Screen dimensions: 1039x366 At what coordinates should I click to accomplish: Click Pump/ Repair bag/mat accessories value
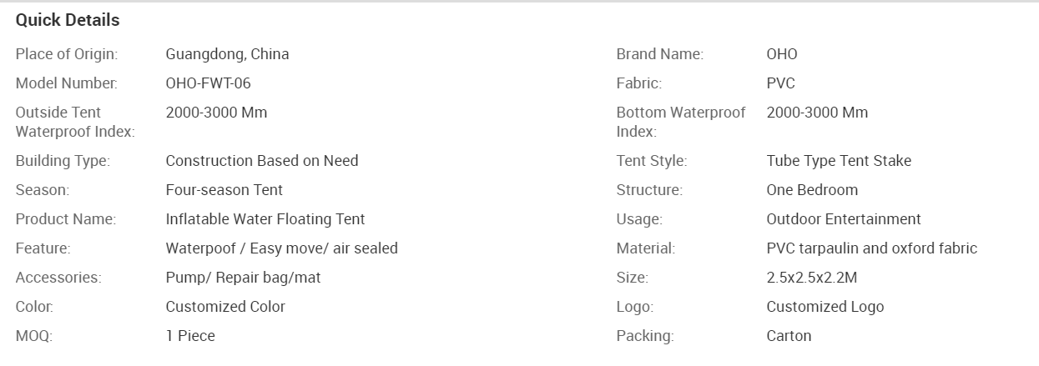click(244, 278)
